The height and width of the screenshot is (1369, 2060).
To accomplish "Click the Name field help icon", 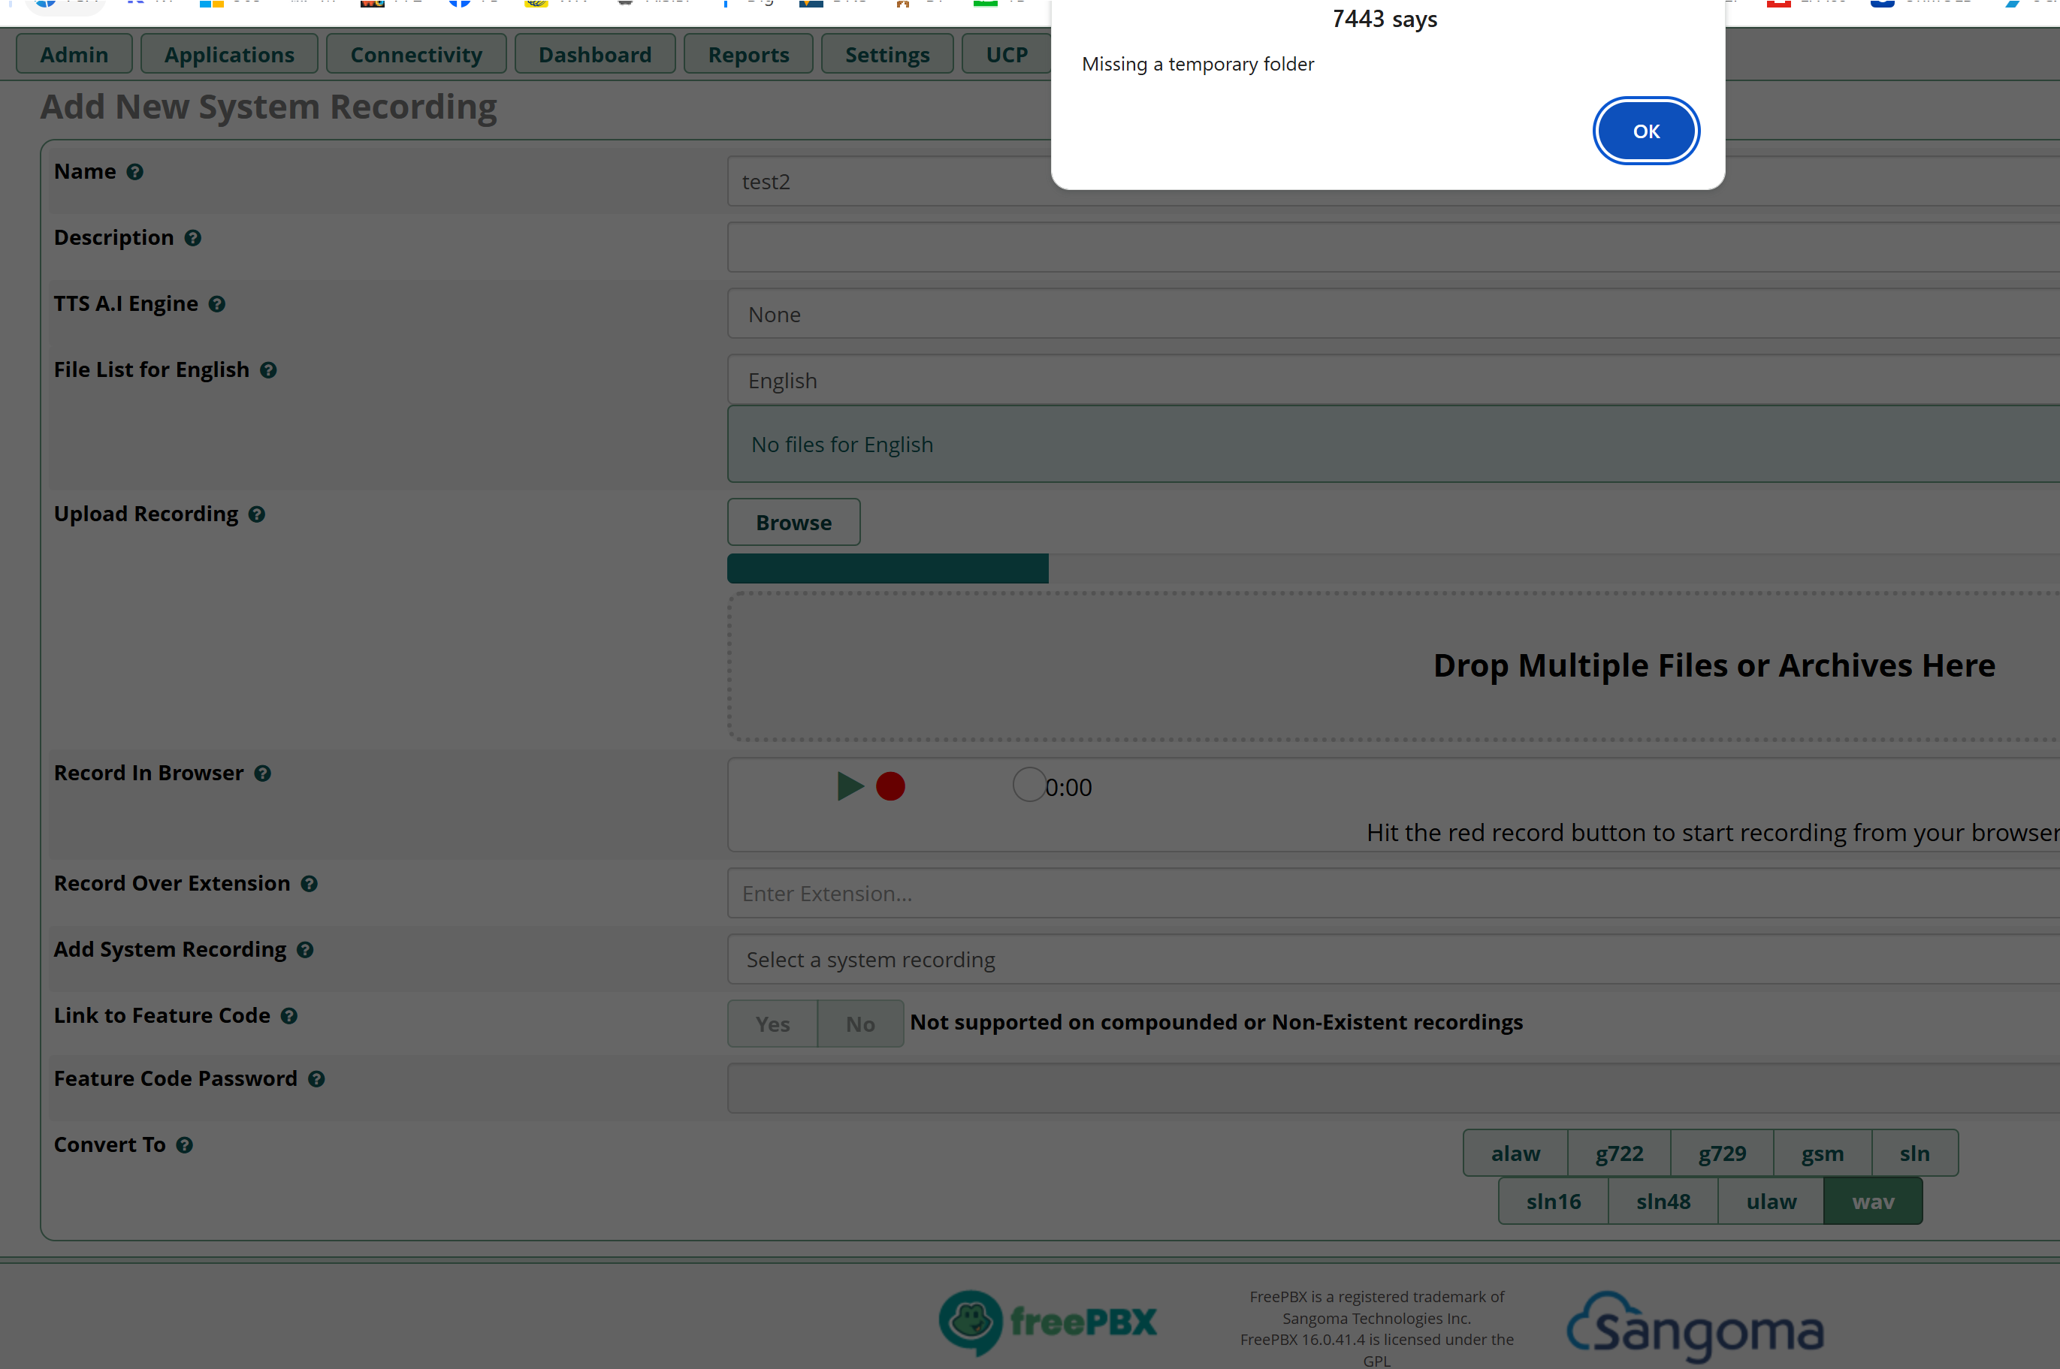I will (x=134, y=172).
